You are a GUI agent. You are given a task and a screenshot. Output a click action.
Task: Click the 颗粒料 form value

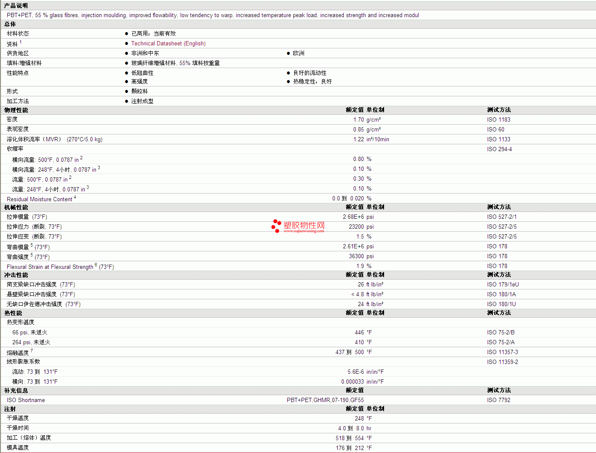(x=140, y=91)
